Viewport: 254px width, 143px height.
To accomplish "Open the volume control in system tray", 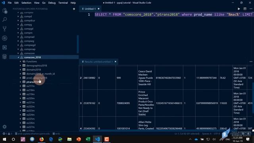I will tap(214, 139).
